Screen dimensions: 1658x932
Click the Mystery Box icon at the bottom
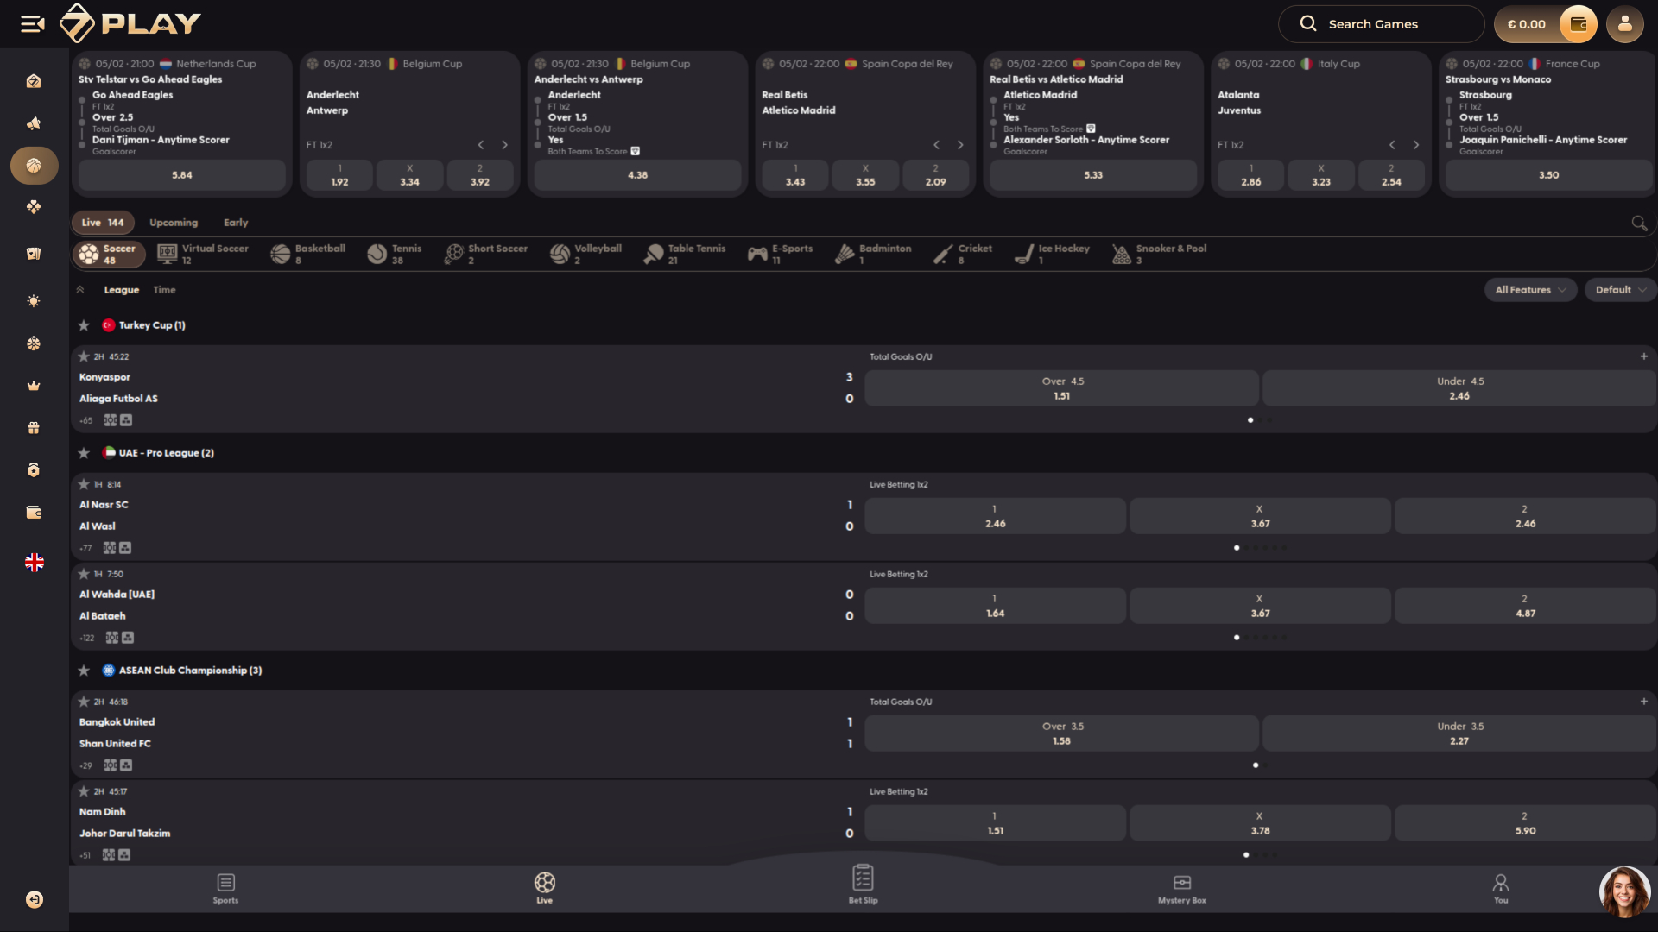[1181, 888]
